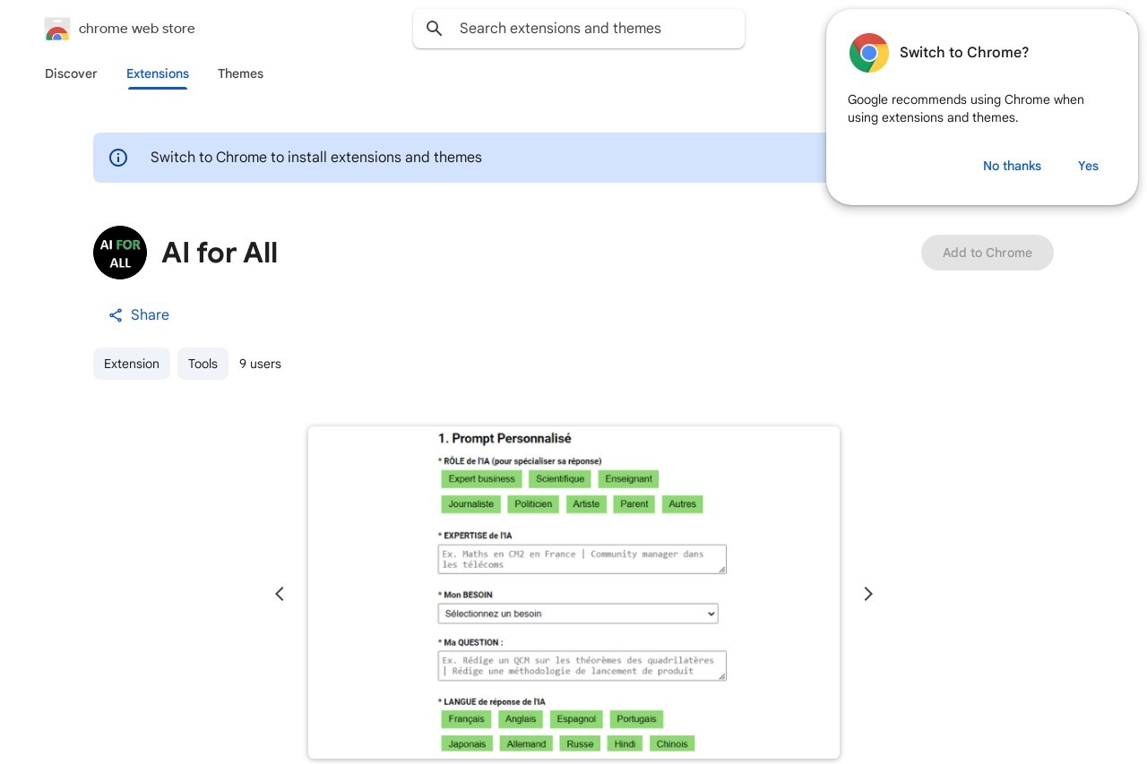Click the AI for All extension logo
This screenshot has height=764, width=1147.
tap(120, 253)
